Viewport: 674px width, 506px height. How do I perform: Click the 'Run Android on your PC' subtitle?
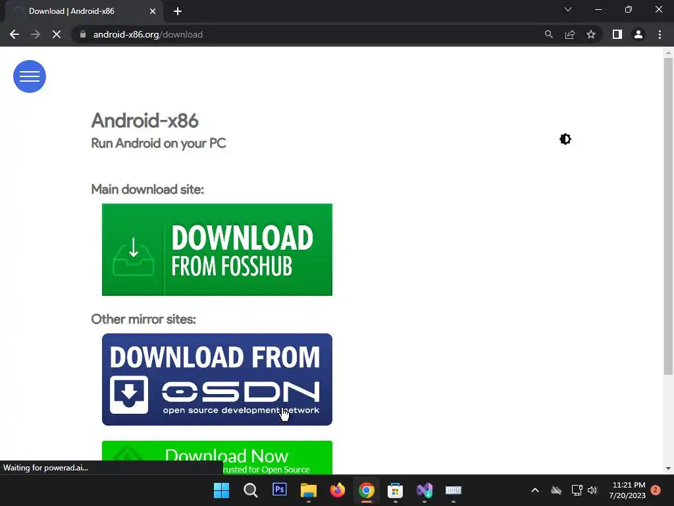coord(159,143)
